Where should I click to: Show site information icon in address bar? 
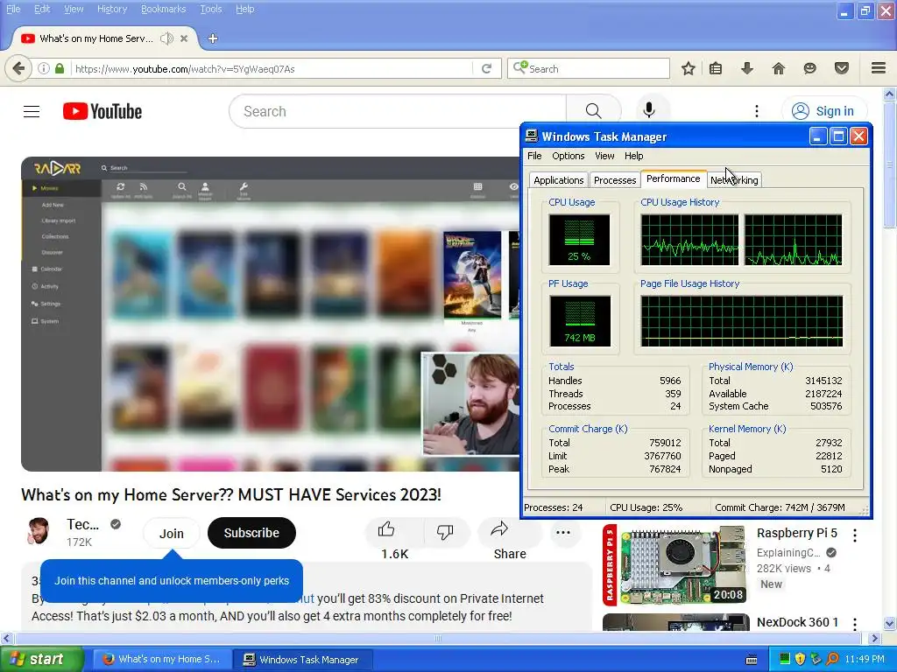pos(44,68)
